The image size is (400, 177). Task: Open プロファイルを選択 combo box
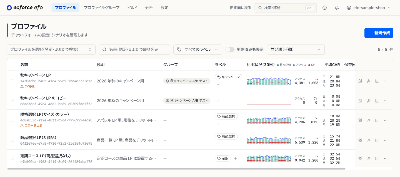point(51,50)
